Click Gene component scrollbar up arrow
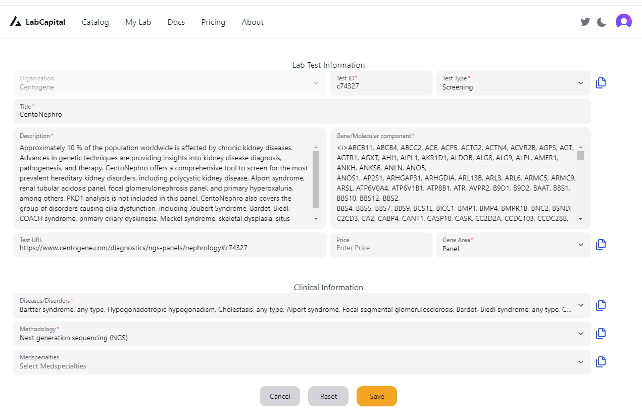This screenshot has width=642, height=419. pyautogui.click(x=581, y=147)
